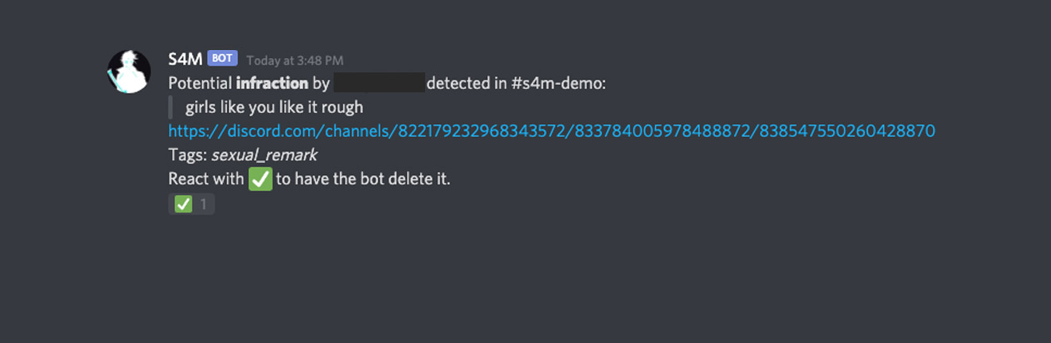Click the final ID segment 838547550260428870 of the link
The image size is (1051, 343).
[847, 131]
